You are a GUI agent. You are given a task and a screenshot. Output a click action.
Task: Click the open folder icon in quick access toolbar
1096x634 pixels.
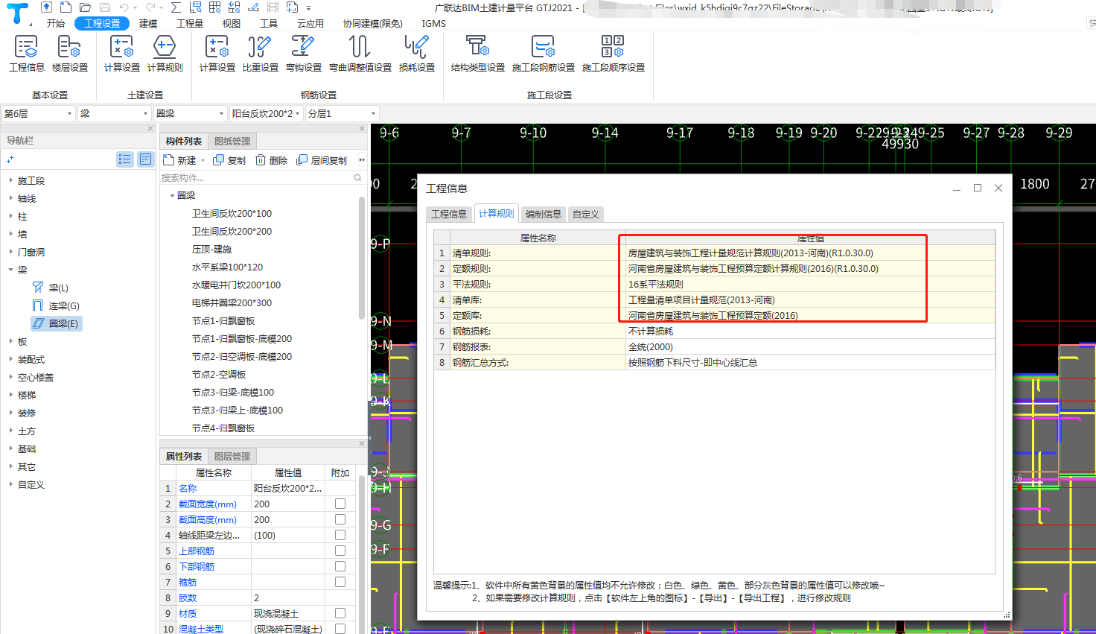point(86,7)
